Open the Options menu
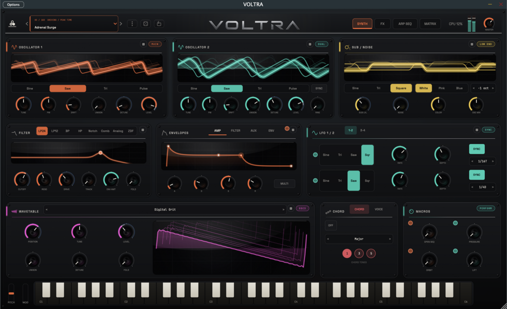Screen dimensions: 507x309 tap(13, 5)
